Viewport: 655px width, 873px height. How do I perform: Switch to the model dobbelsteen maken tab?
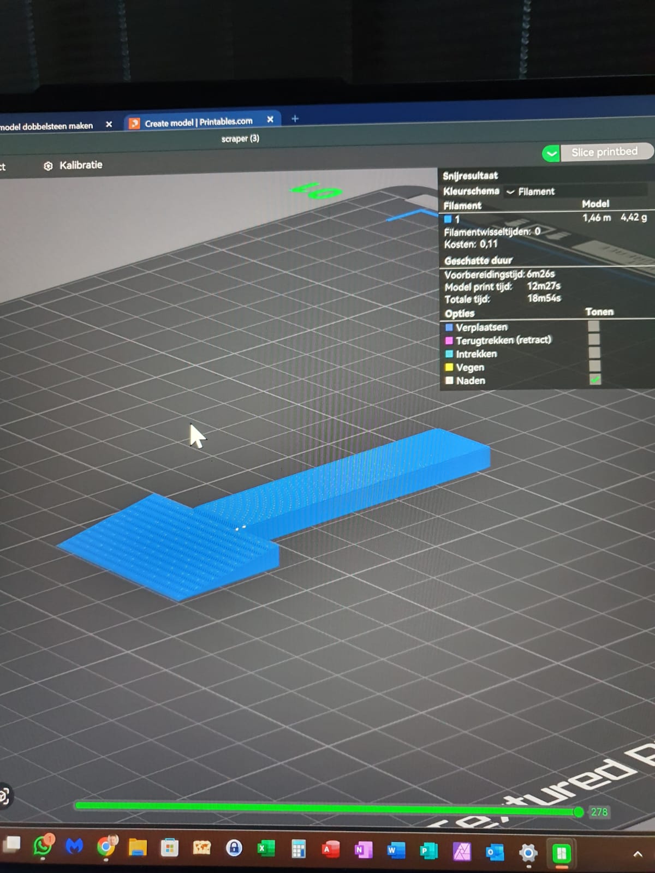pyautogui.click(x=47, y=126)
